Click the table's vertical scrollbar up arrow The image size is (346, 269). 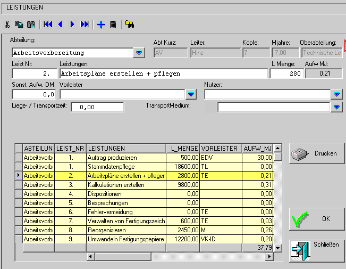[x=278, y=148]
